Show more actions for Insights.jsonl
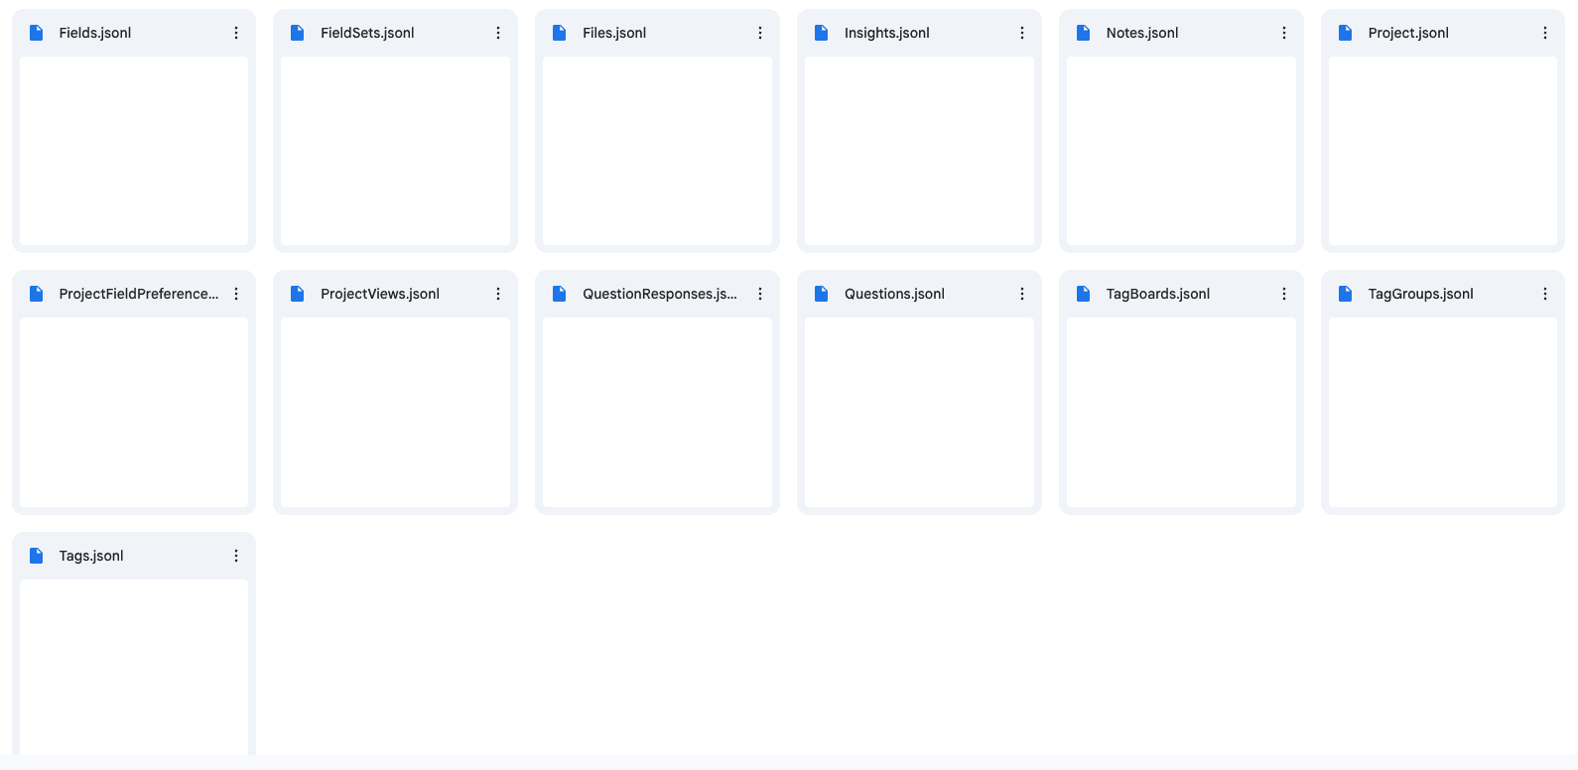 (x=1022, y=33)
